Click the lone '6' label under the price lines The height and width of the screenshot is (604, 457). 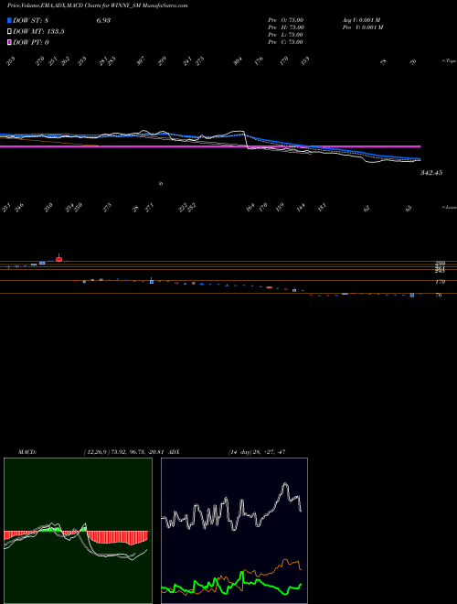(161, 184)
